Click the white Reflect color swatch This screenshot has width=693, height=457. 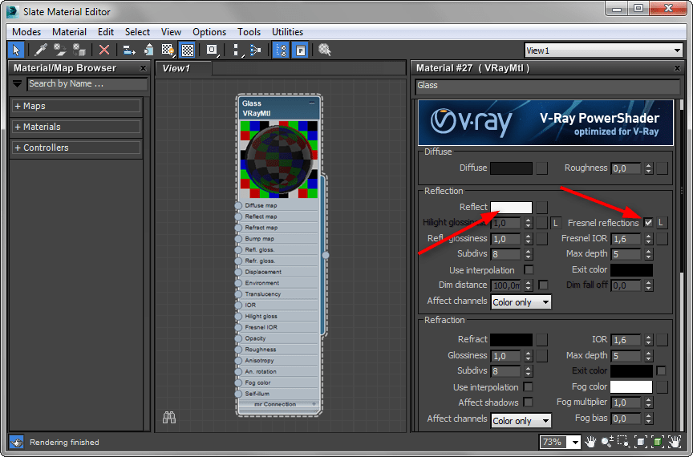click(511, 207)
